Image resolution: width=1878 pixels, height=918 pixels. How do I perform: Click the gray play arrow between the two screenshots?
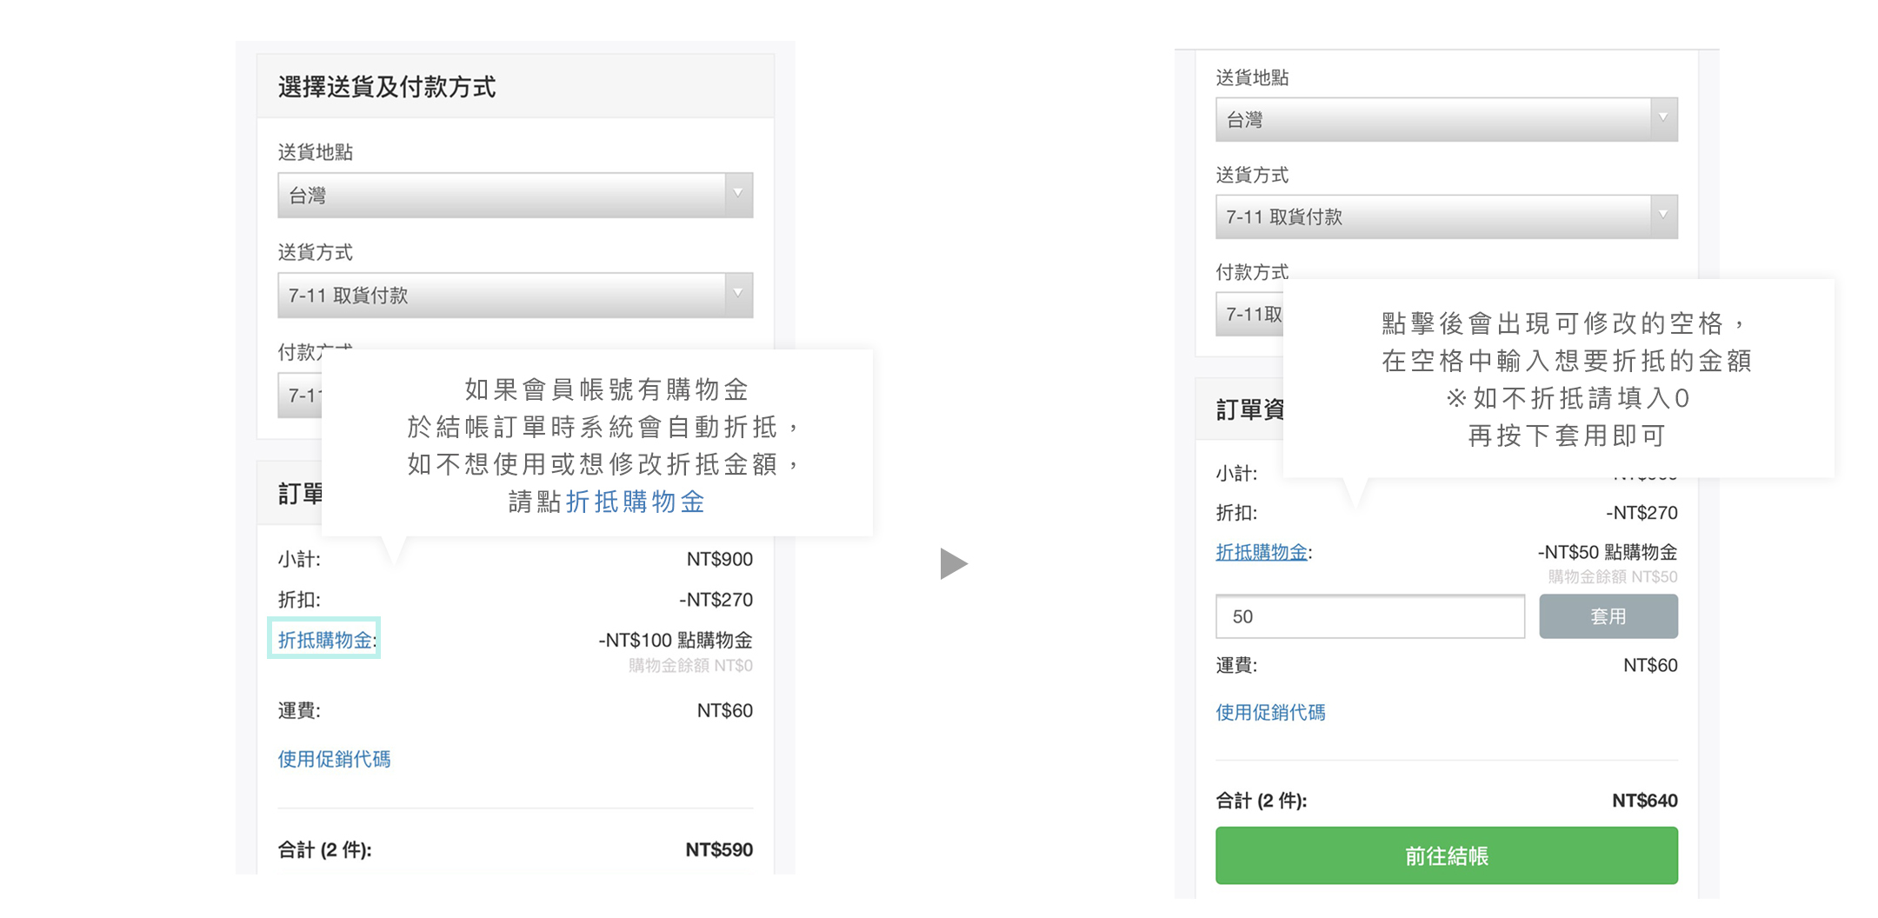953,563
